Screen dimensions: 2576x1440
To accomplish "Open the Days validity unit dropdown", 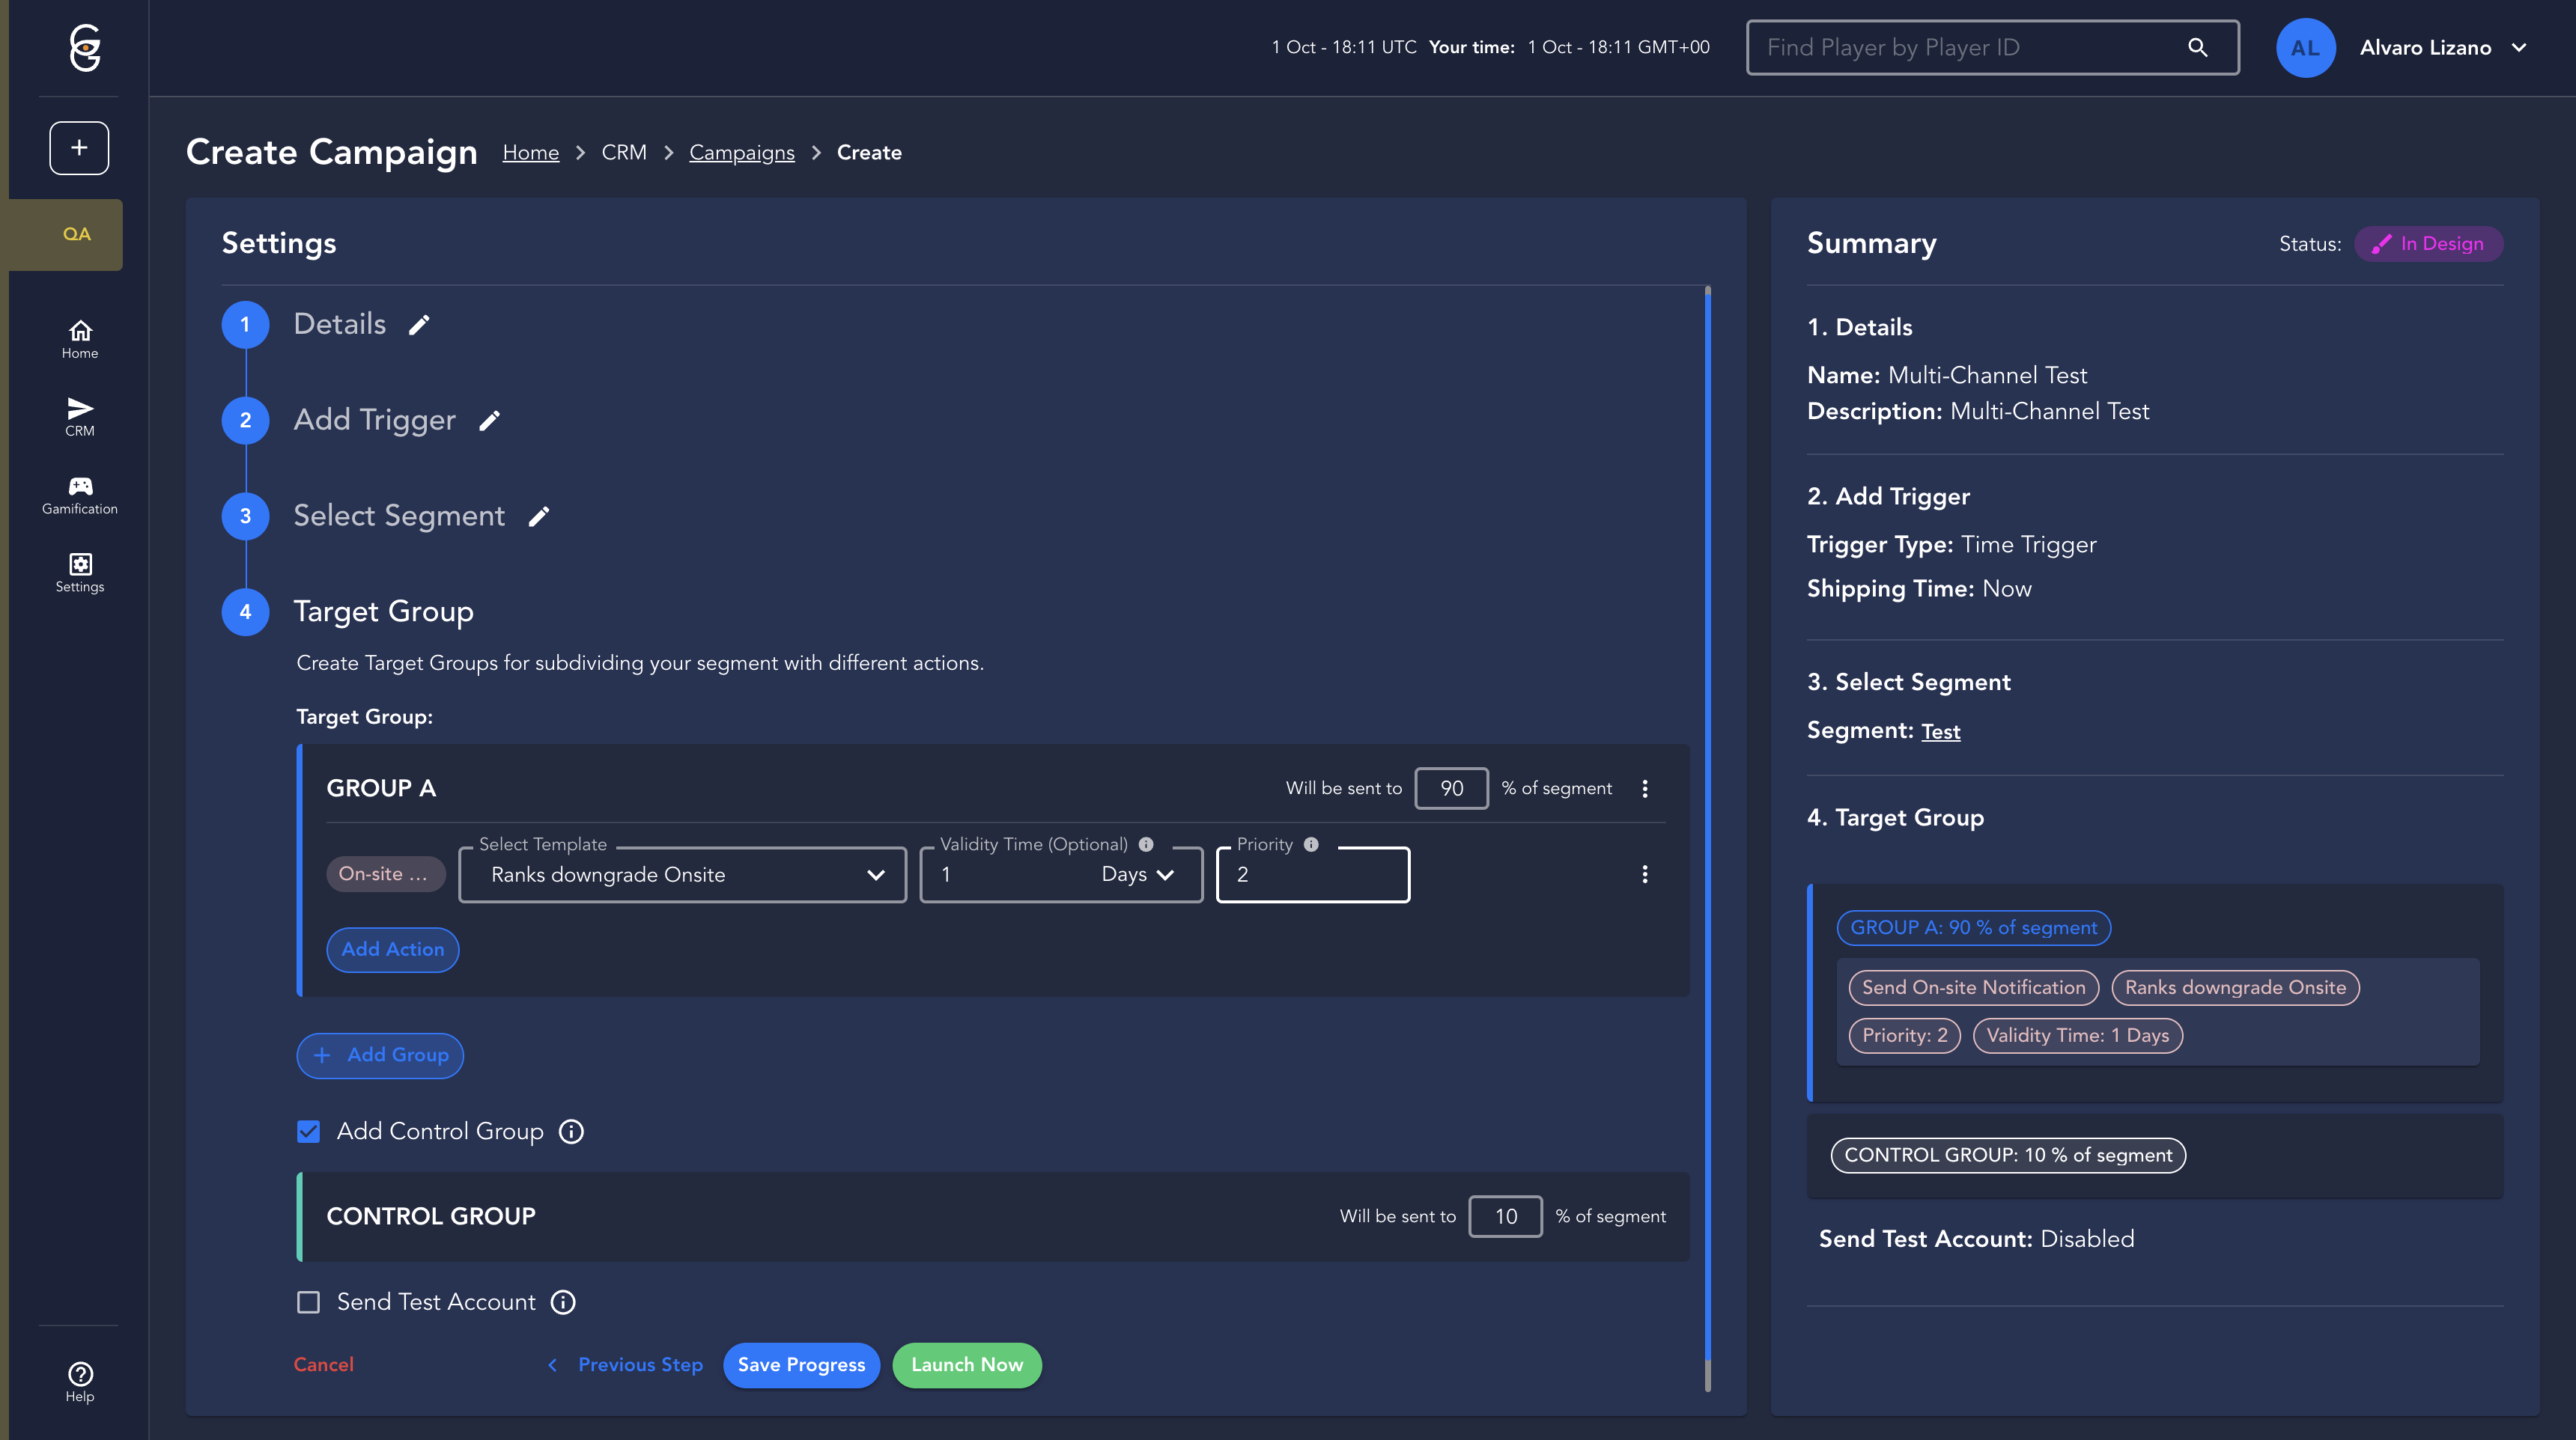I will point(1138,874).
